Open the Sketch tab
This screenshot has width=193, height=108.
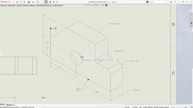click(19, 5)
